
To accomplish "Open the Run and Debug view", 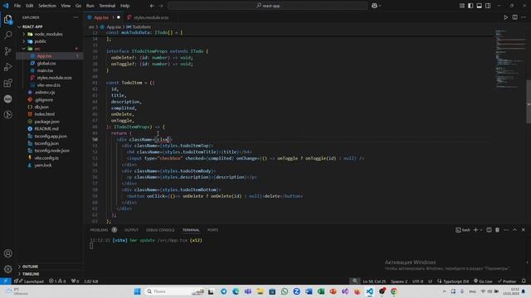I will (x=7, y=67).
